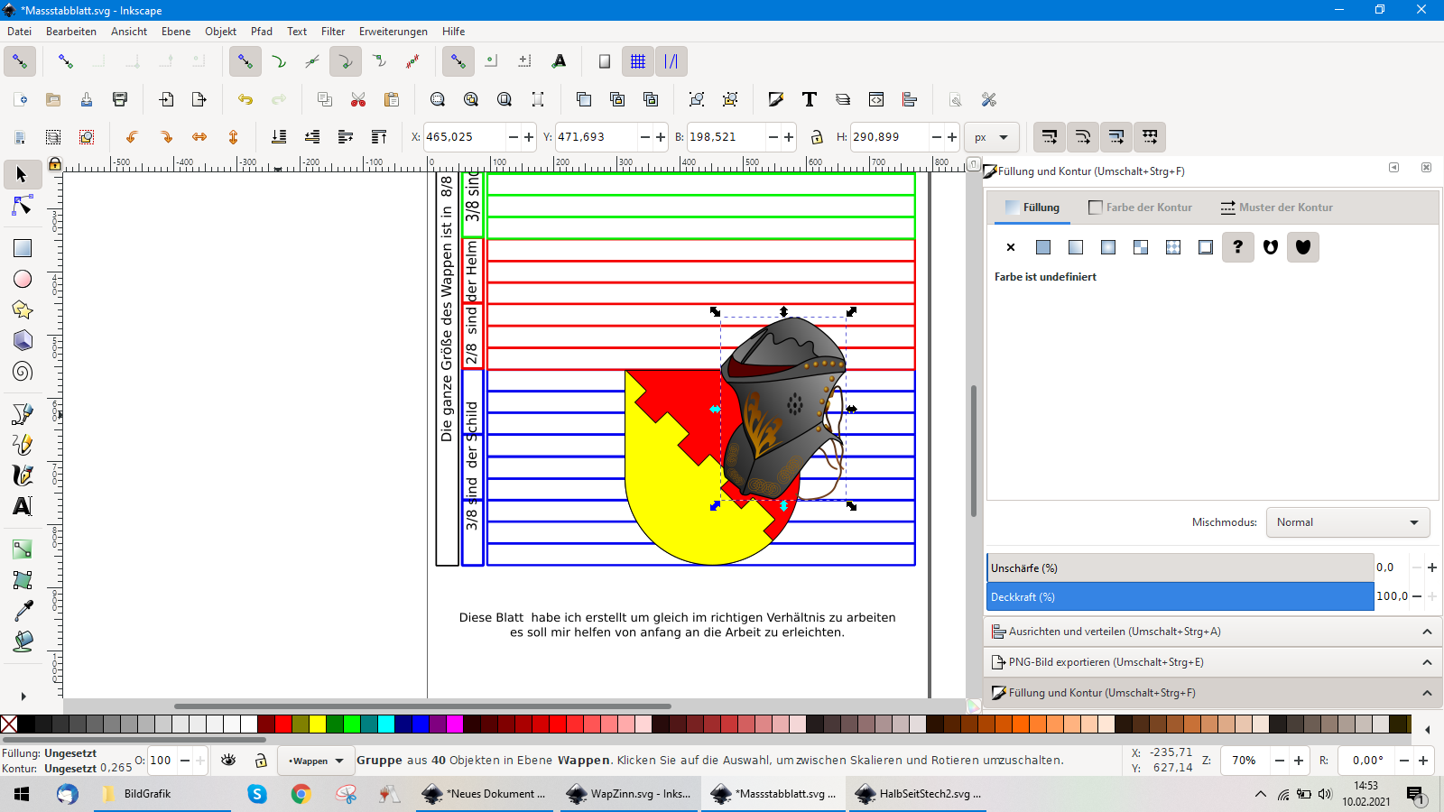Toggle layer visibility eye in status bar
This screenshot has height=812, width=1444.
(228, 761)
